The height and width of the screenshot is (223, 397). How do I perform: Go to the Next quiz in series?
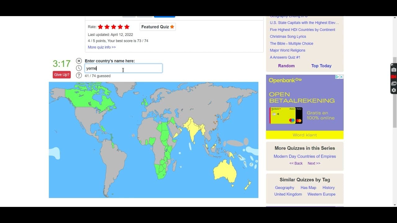tap(314, 163)
